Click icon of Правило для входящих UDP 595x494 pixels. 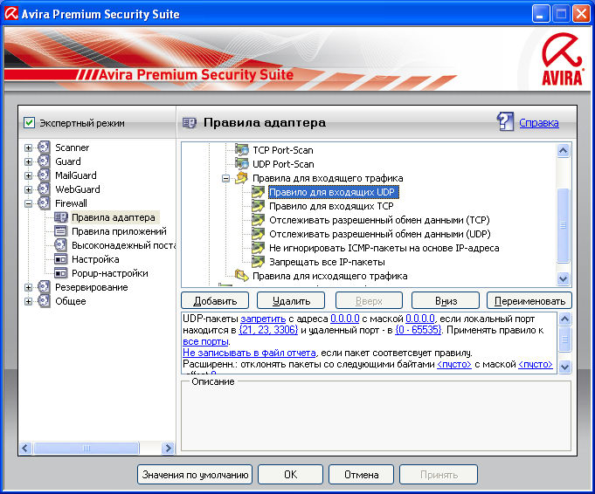tap(258, 192)
